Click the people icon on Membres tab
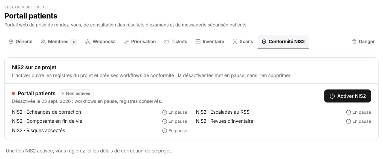Screen dimensions: 383x159 click(x=43, y=42)
